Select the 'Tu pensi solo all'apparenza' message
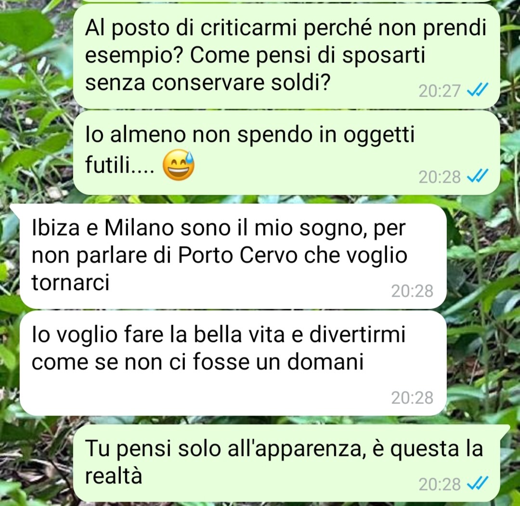The height and width of the screenshot is (506, 520). [292, 463]
